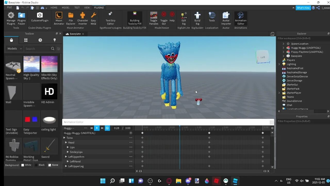
Task: Pause the animation playback
Action: (x=97, y=128)
